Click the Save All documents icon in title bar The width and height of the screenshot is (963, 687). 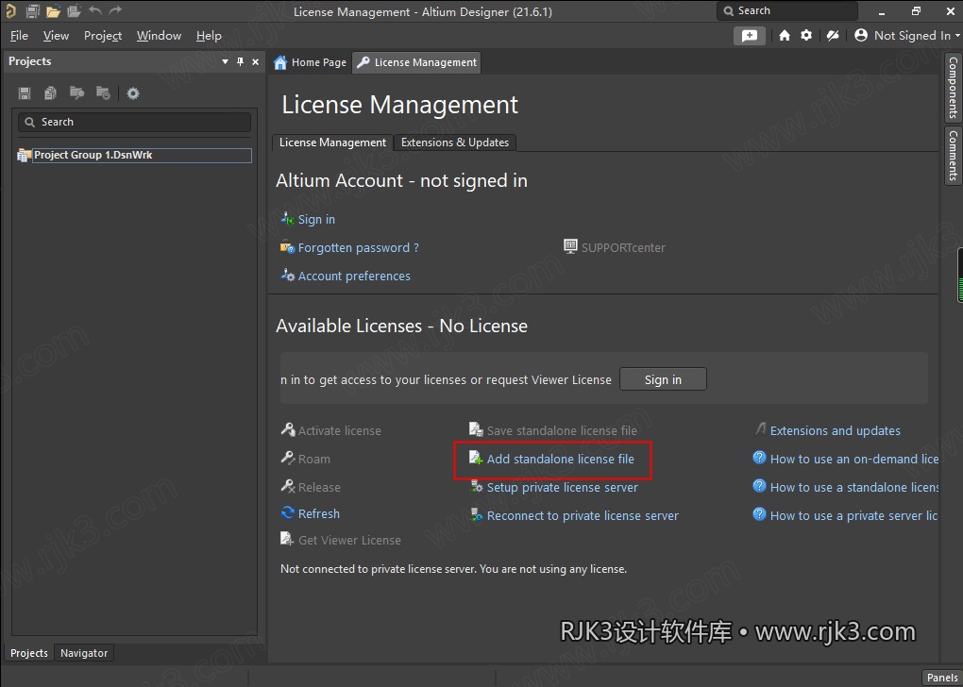[x=32, y=10]
